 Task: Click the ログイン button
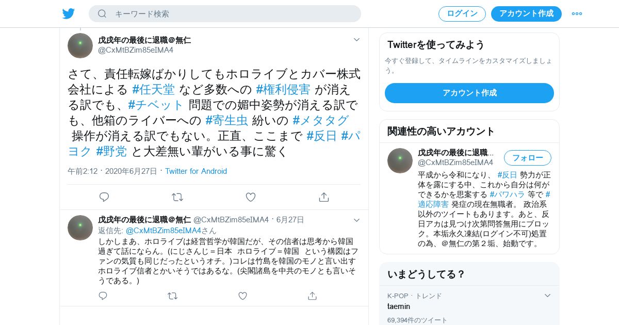click(x=462, y=14)
